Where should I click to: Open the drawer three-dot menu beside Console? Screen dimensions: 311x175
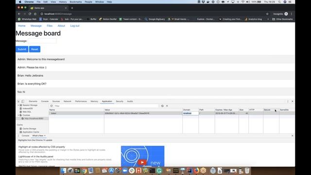18,136
